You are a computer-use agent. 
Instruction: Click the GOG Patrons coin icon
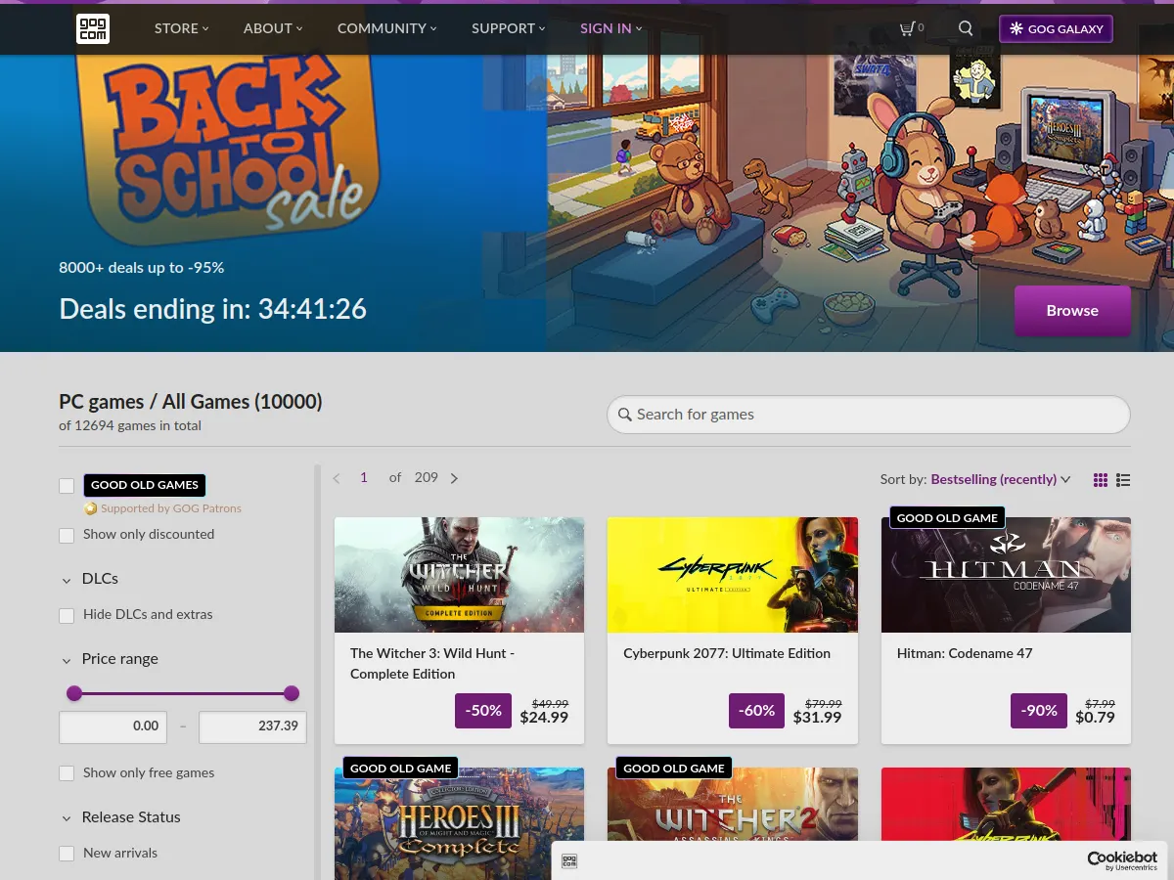click(x=91, y=508)
